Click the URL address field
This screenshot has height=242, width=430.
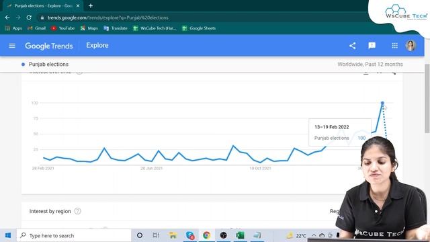(x=203, y=17)
